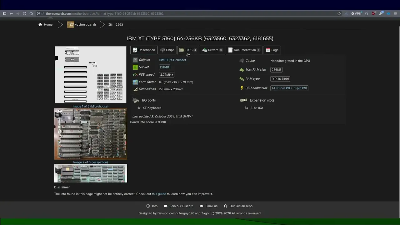
Task: Open the Logs tab
Action: [272, 50]
